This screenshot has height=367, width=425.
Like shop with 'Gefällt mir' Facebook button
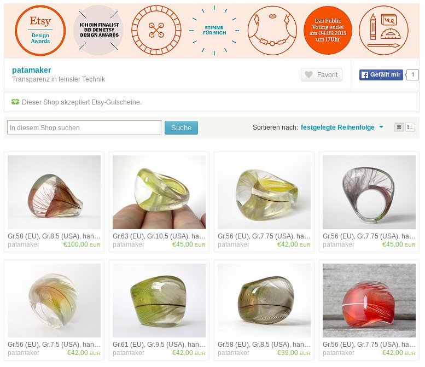pyautogui.click(x=381, y=75)
